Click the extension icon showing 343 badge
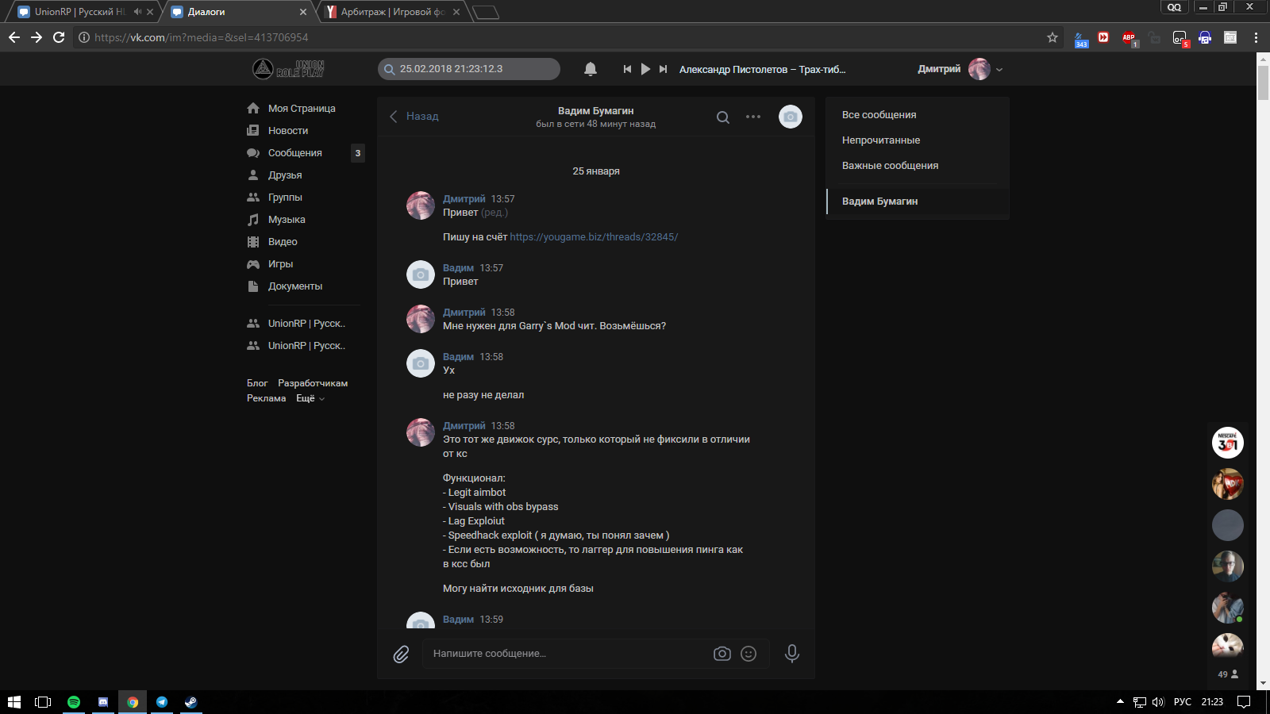1270x714 pixels. (x=1080, y=38)
